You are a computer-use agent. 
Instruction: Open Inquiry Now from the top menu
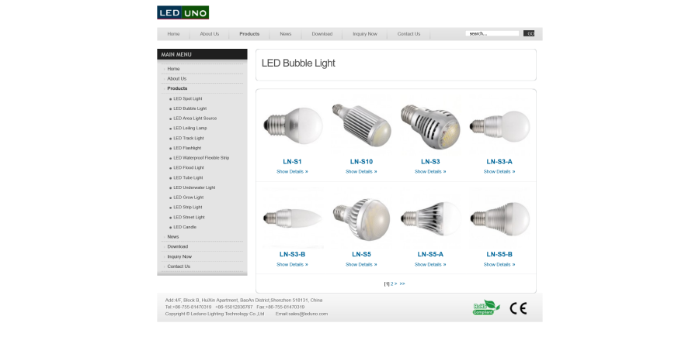point(365,34)
